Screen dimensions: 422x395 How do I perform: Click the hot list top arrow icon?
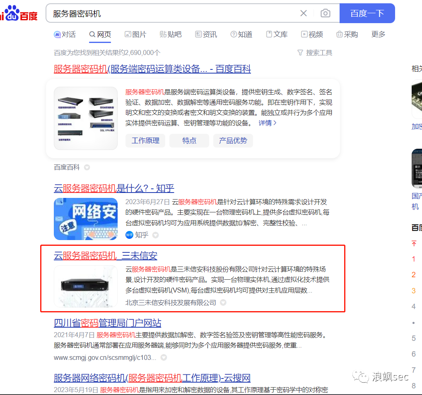414,243
